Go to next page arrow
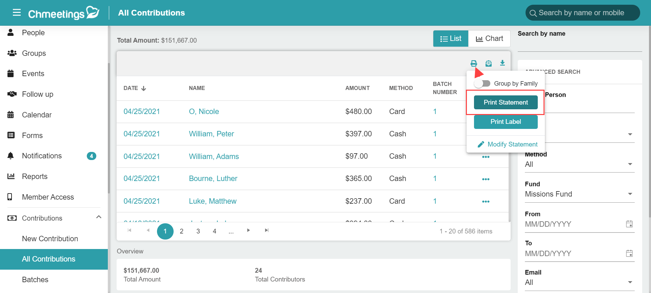The image size is (651, 293). [x=249, y=230]
